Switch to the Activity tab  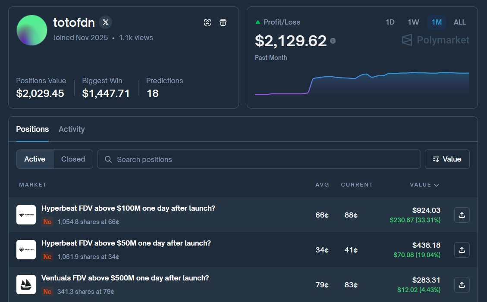pos(72,129)
